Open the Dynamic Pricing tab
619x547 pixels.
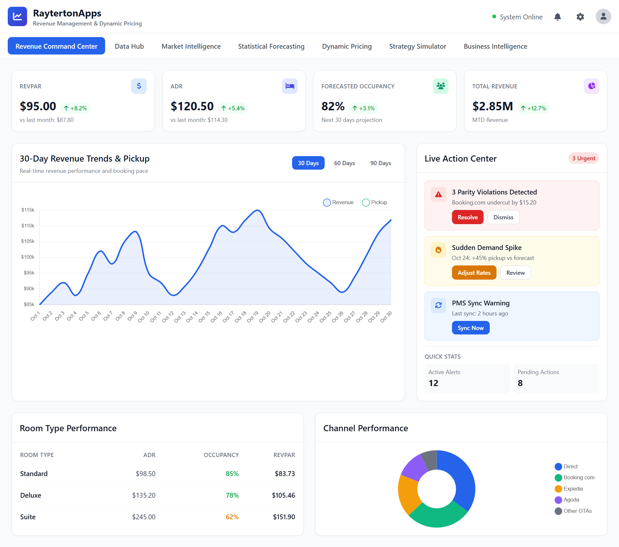[x=347, y=46]
